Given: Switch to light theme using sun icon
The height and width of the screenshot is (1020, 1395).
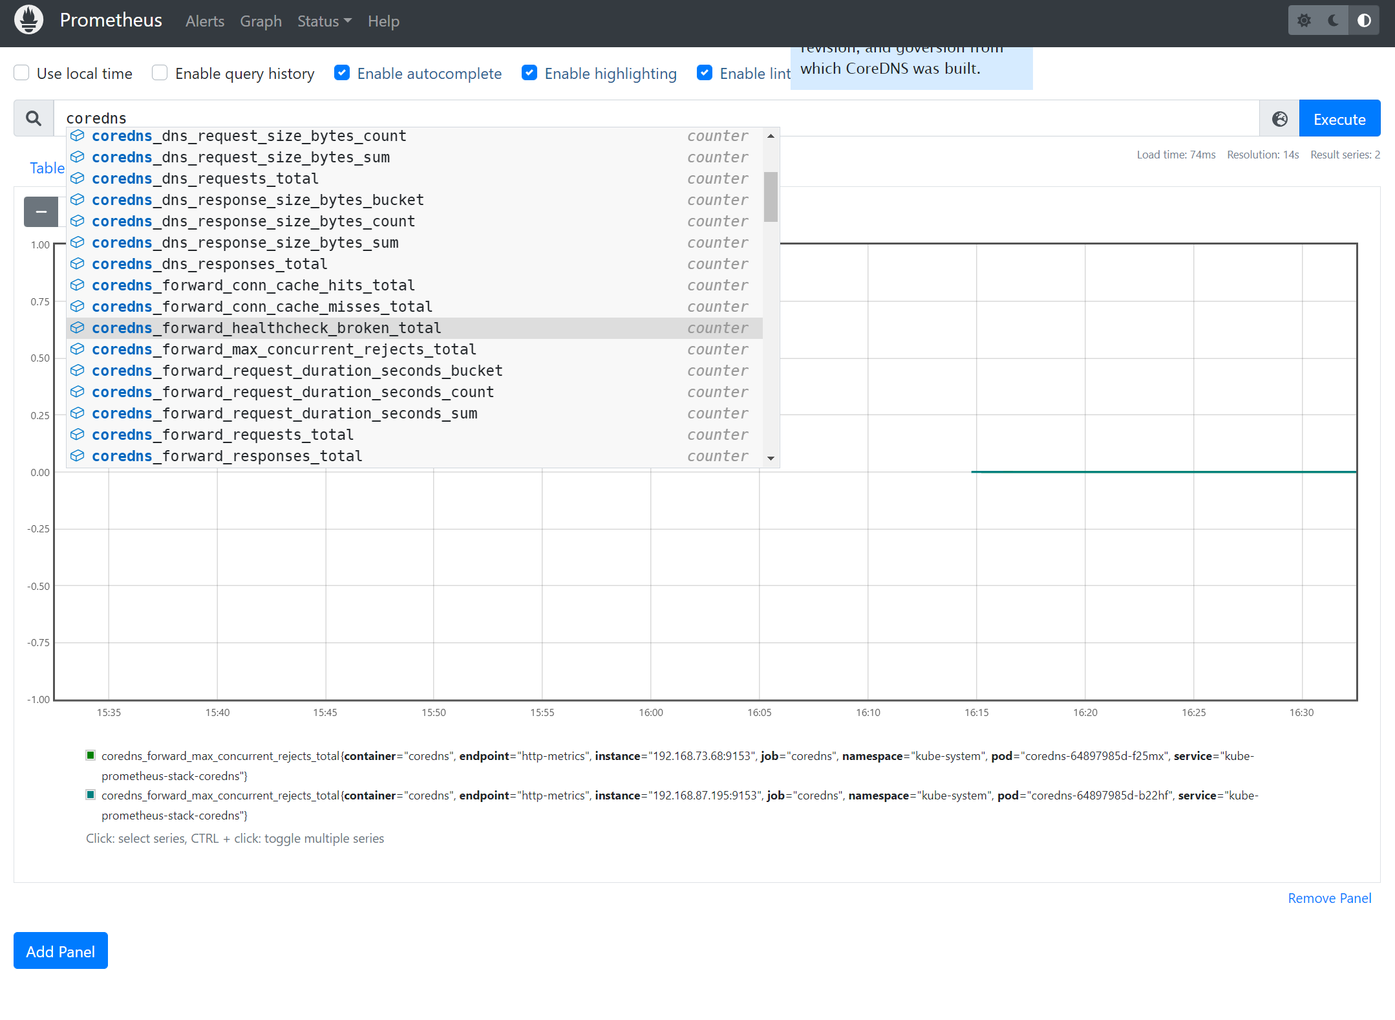Looking at the screenshot, I should pos(1304,21).
